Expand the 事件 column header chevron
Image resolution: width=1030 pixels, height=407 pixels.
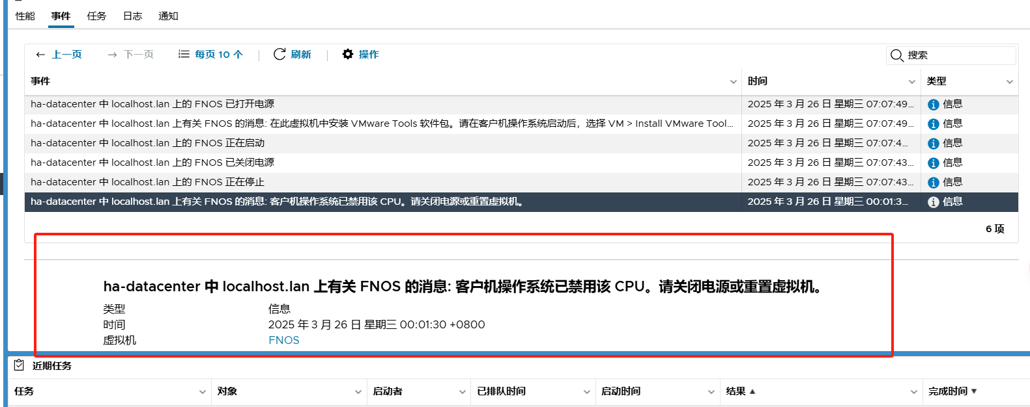coord(734,82)
